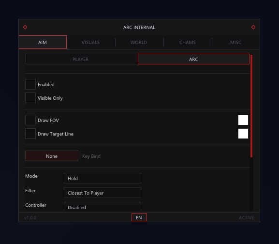Select the PLAYER sub-tab
This screenshot has width=279, height=244.
point(82,59)
